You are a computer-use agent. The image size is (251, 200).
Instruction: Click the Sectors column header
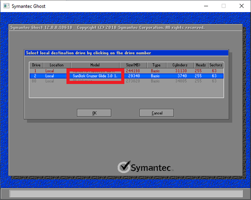click(x=216, y=65)
